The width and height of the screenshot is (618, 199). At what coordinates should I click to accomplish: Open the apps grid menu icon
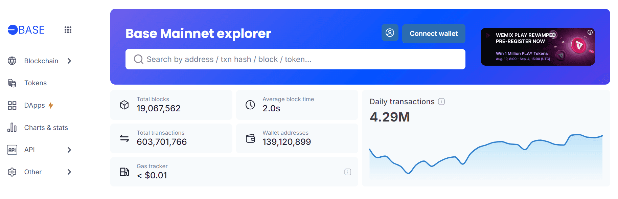click(x=68, y=30)
